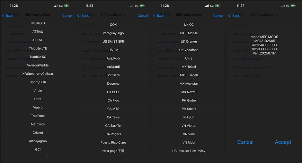Choose VN Vina carrier
302x163 pixels.
[x=189, y=134]
